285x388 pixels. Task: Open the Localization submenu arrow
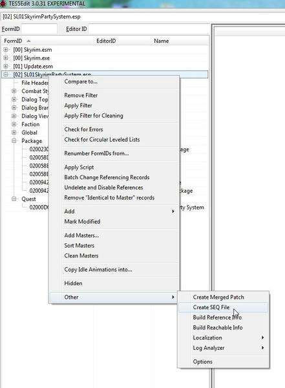click(262, 338)
